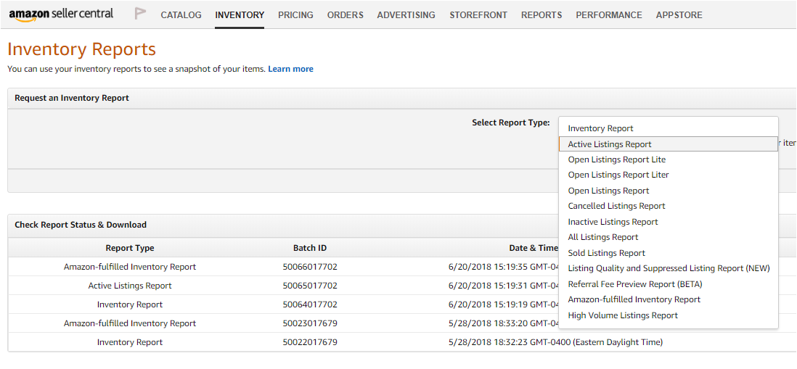797x369 pixels.
Task: Click batch ID 50022017679
Action: pyautogui.click(x=310, y=342)
